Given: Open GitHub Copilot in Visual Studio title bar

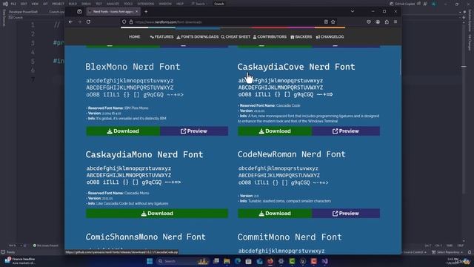Looking at the screenshot, I should [x=403, y=4].
